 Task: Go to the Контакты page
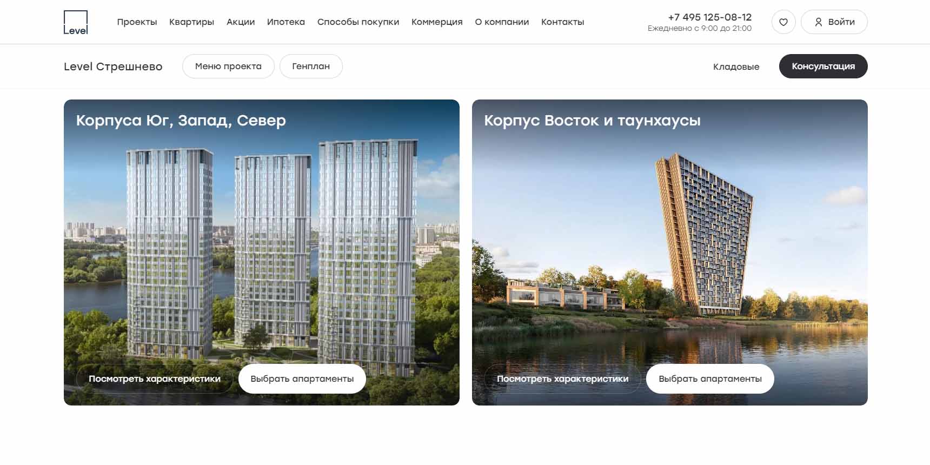coord(562,22)
